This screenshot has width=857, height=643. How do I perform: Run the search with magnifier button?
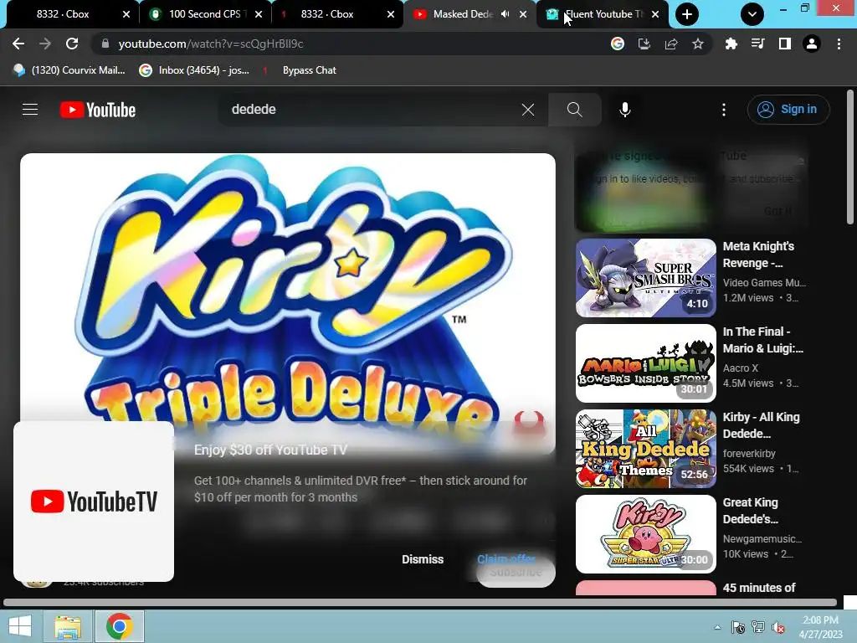(x=574, y=110)
